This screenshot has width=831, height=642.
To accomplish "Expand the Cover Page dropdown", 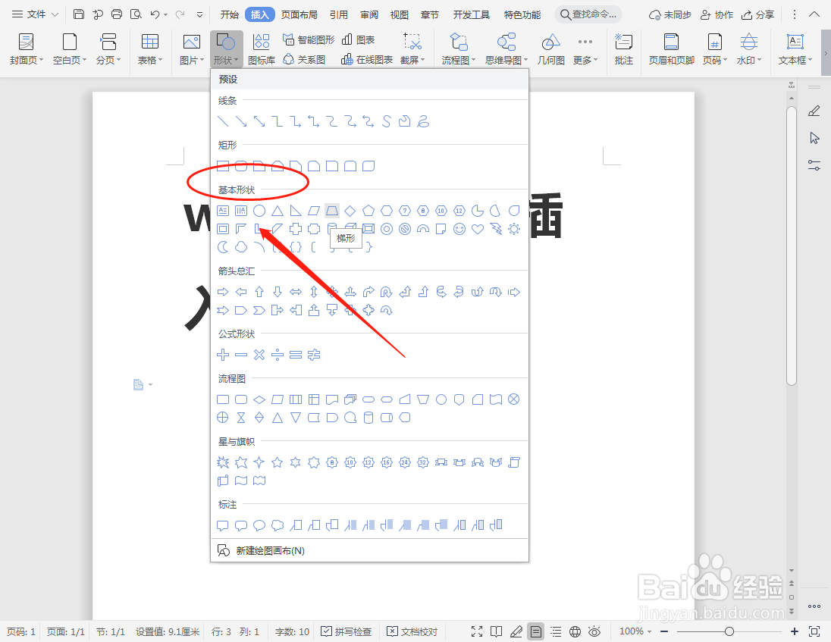I will [26, 49].
